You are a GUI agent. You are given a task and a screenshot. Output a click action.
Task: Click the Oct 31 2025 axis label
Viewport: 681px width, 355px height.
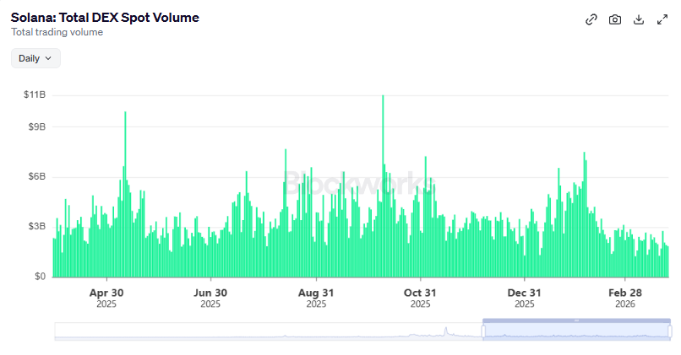point(420,298)
